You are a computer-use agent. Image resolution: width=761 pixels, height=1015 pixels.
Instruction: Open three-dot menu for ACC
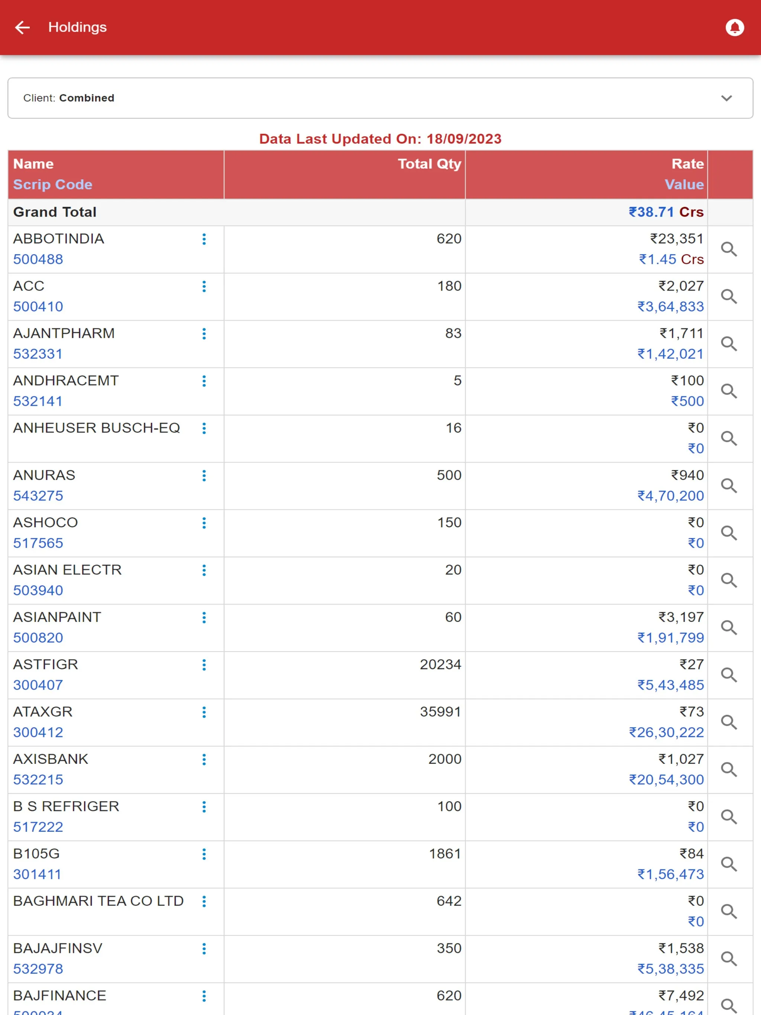point(204,286)
